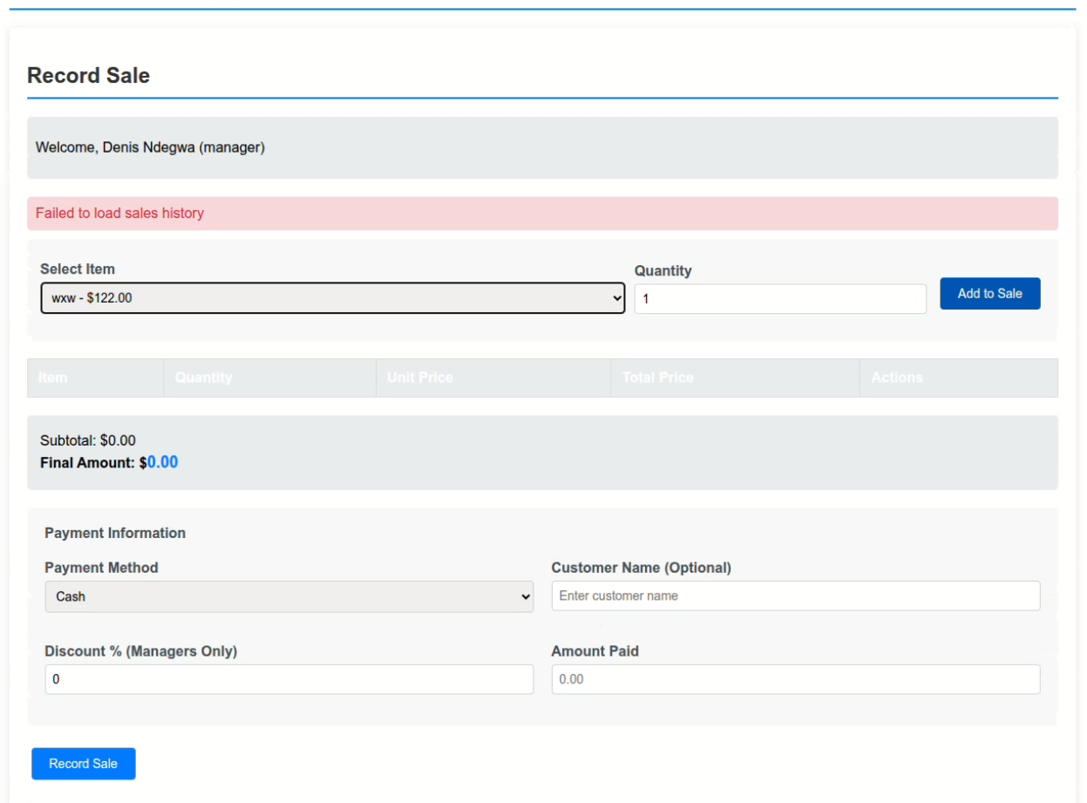Click the 'Select Item' label
This screenshot has width=1087, height=803.
coord(78,269)
